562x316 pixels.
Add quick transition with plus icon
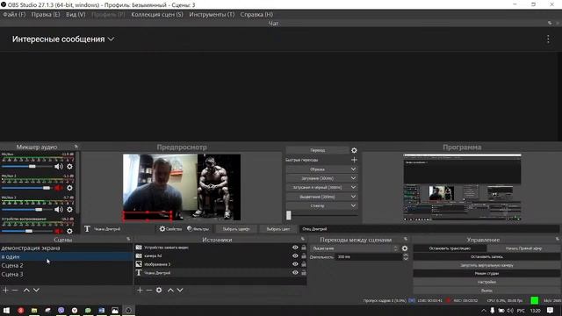coord(354,160)
